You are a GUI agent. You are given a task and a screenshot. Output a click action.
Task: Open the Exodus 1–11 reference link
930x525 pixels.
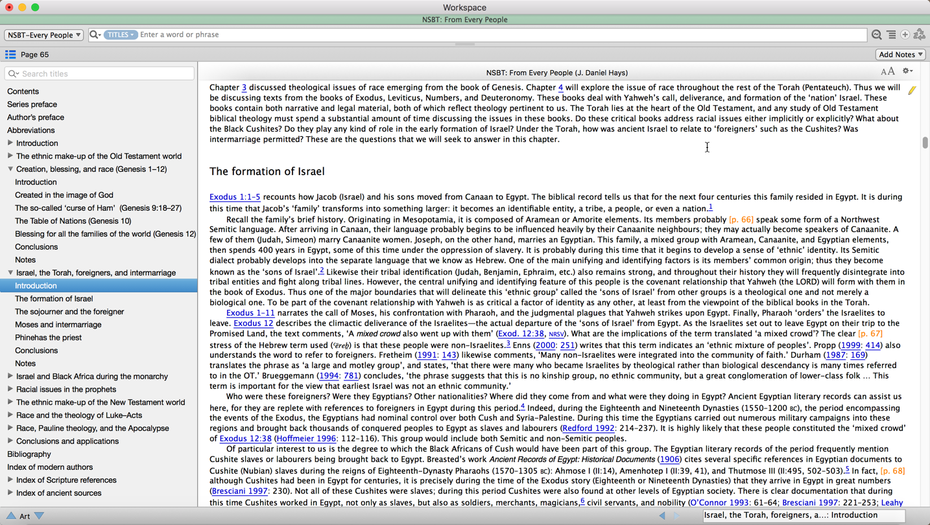(250, 313)
